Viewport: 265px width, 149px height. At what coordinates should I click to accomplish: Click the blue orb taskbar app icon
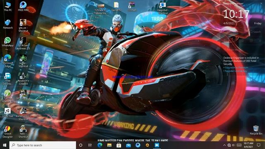tap(138, 145)
